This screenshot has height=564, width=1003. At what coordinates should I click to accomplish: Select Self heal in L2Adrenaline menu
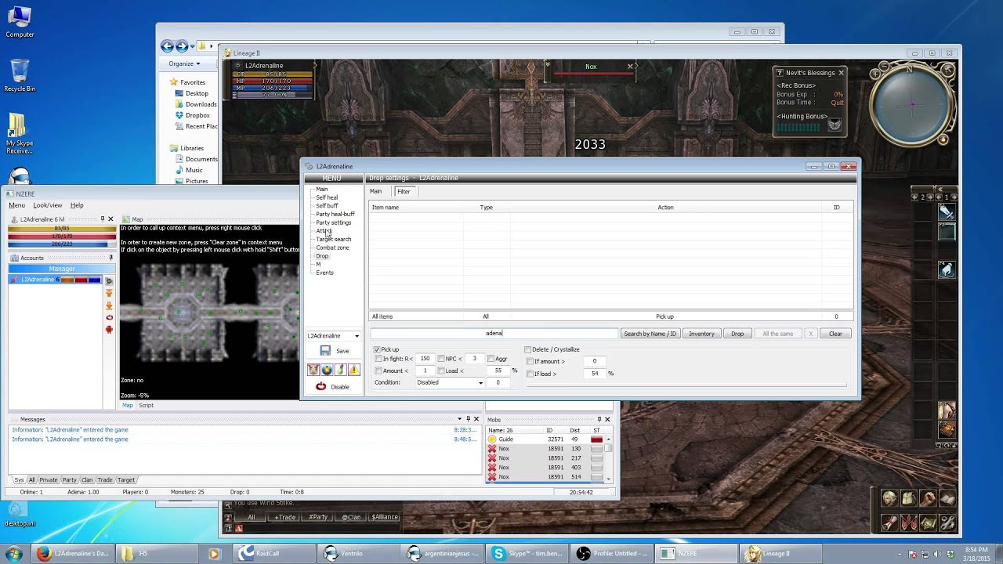point(327,197)
